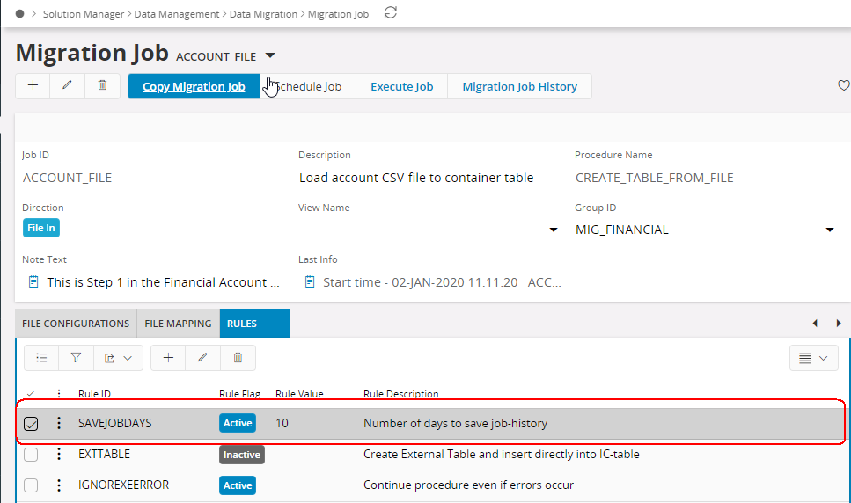Switch to the File Mapping tab
Screen dimensions: 851x503
pos(178,324)
